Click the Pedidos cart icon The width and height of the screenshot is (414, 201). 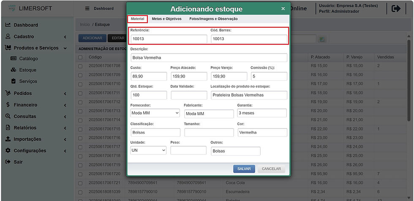click(x=8, y=93)
